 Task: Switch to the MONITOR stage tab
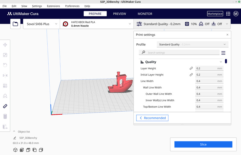pyautogui.click(x=145, y=14)
